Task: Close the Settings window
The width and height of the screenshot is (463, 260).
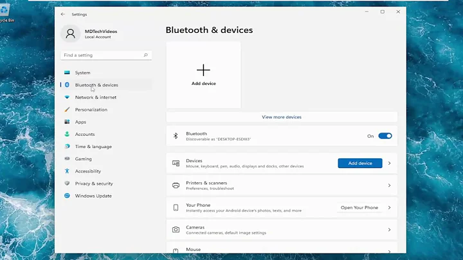Action: [x=398, y=12]
